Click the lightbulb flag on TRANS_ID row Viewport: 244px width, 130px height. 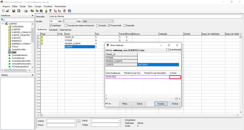42,37
